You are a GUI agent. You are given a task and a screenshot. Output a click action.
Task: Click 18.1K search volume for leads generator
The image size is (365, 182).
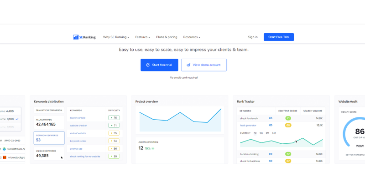point(319,126)
